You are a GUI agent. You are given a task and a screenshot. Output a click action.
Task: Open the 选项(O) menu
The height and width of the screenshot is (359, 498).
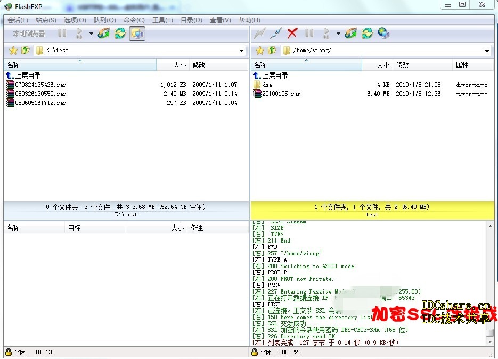pyautogui.click(x=75, y=20)
